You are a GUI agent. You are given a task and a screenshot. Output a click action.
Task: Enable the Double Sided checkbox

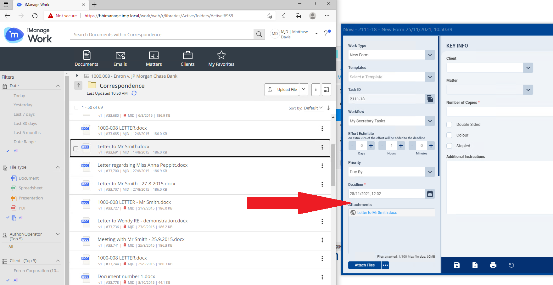(449, 124)
